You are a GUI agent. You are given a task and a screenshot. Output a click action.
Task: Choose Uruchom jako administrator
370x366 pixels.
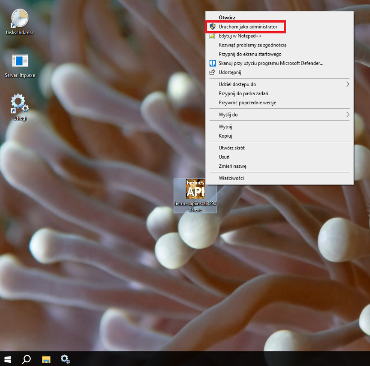pyautogui.click(x=247, y=27)
